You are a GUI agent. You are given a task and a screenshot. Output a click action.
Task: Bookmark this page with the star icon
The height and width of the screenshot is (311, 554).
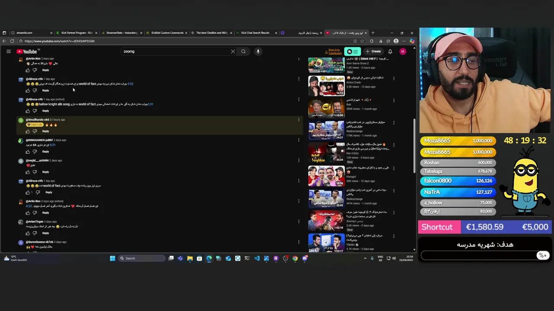point(362,41)
